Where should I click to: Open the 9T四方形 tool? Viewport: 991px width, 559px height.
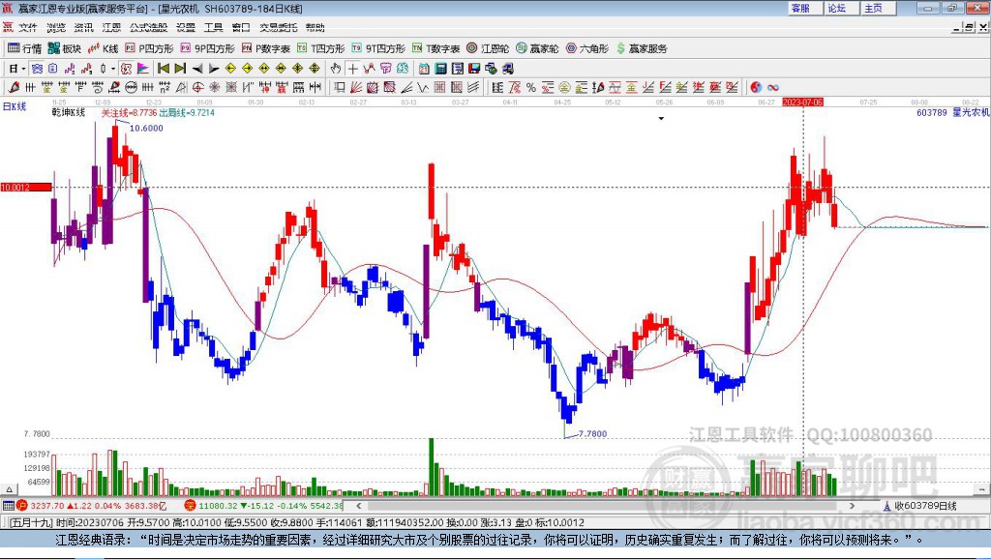[378, 48]
